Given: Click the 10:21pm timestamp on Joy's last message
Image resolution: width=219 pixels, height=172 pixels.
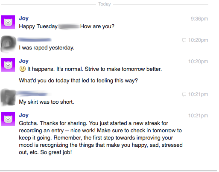Looking at the screenshot, I should pyautogui.click(x=198, y=116).
